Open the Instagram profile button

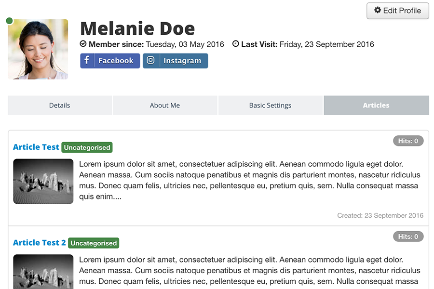(x=176, y=61)
